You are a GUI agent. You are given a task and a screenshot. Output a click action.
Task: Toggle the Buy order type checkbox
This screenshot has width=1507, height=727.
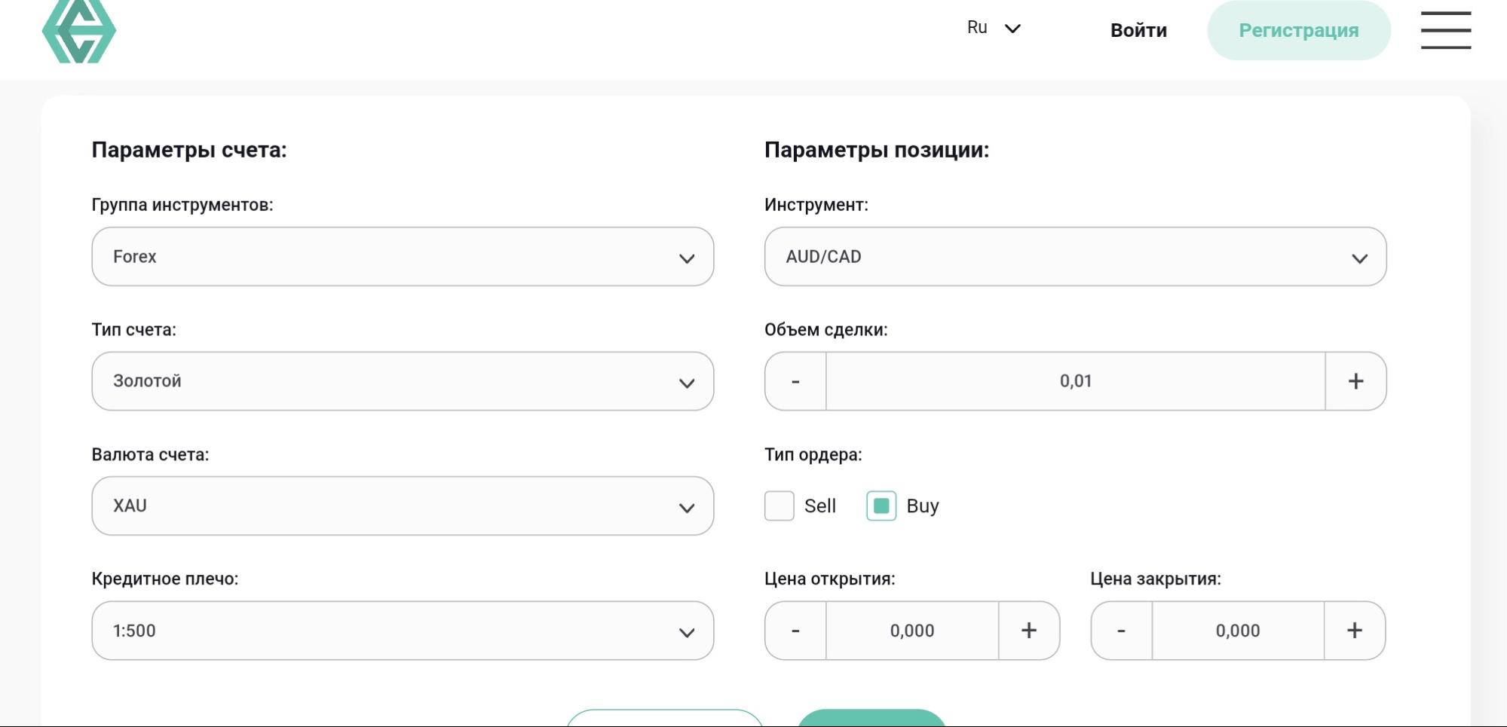pos(881,506)
